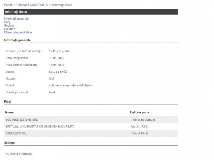Go to the Părți anchor link
This screenshot has width=214, height=160.
tap(7, 22)
